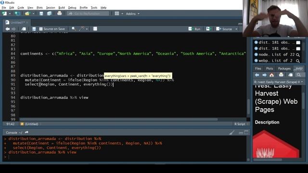Switch to the Packages tab

click(284, 68)
